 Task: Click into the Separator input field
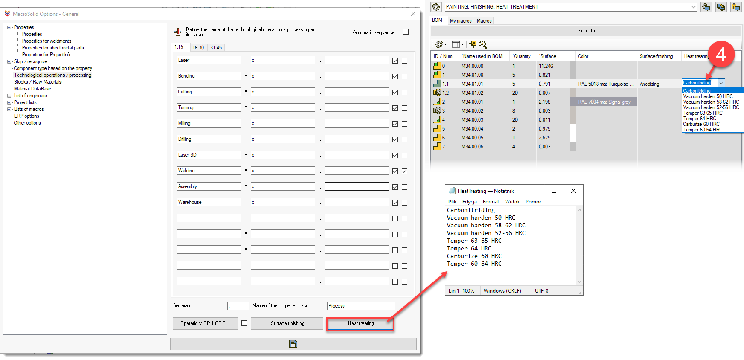[238, 306]
